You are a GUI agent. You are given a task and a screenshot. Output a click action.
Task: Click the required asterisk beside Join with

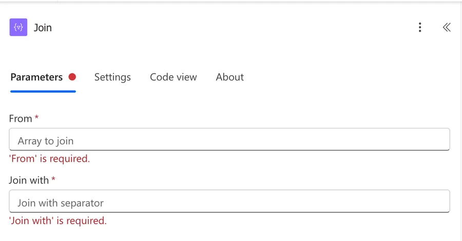tap(53, 179)
